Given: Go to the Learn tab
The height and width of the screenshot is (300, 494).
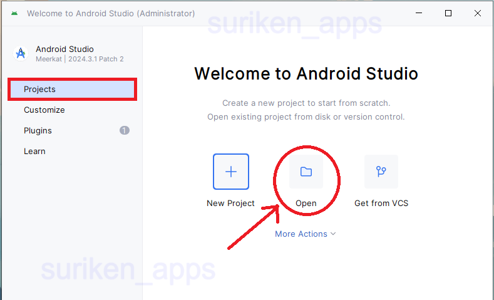Looking at the screenshot, I should (x=34, y=151).
